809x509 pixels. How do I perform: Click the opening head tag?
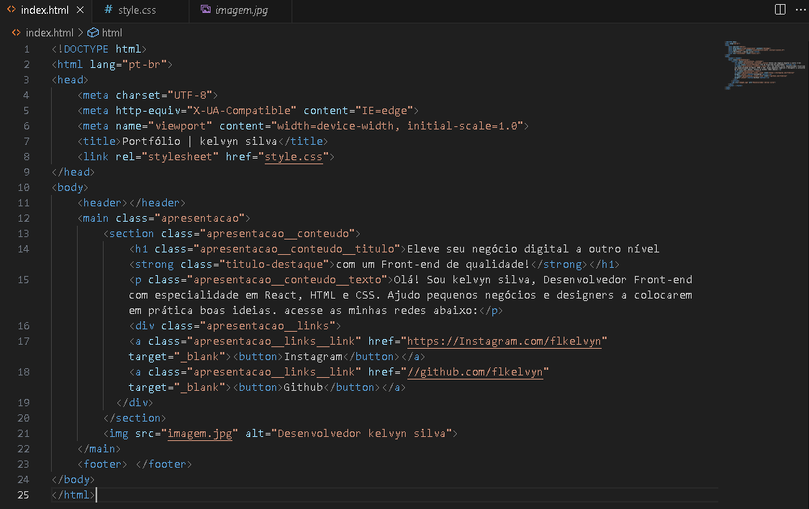70,80
